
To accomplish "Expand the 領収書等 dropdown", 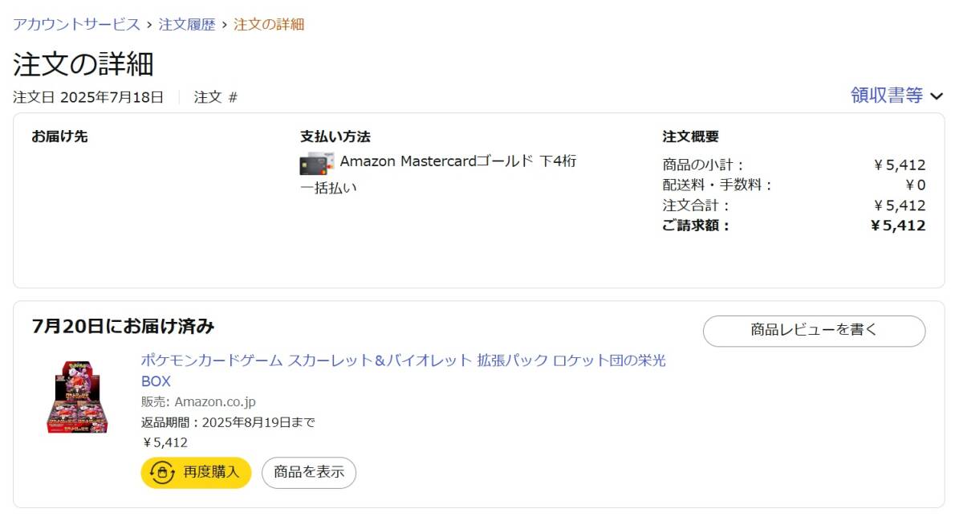I will 887,96.
